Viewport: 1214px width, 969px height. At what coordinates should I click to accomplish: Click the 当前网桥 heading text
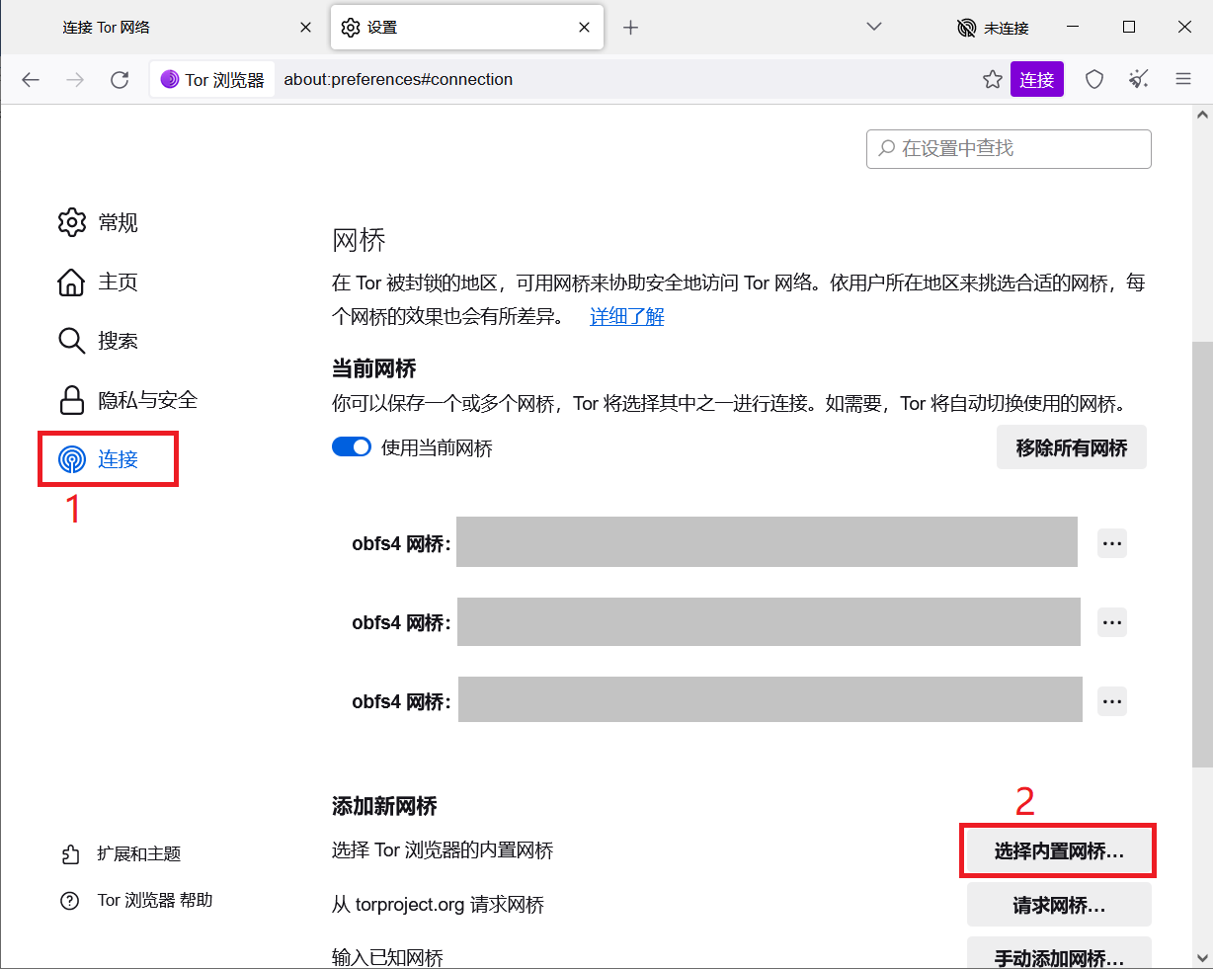pos(374,368)
